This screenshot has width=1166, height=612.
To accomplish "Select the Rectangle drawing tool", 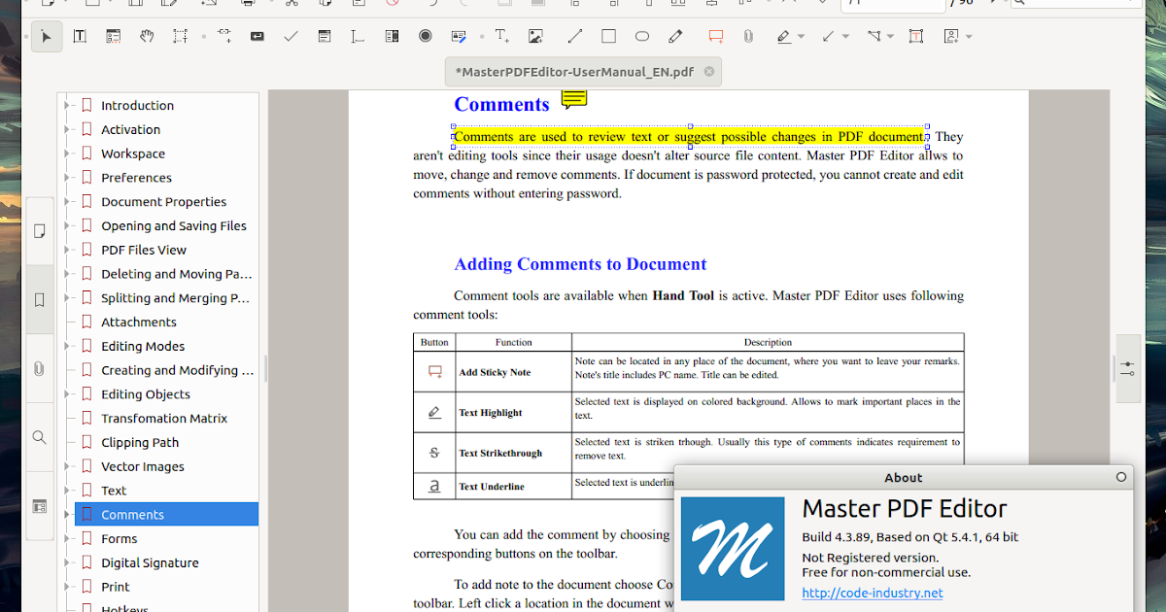I will point(608,37).
